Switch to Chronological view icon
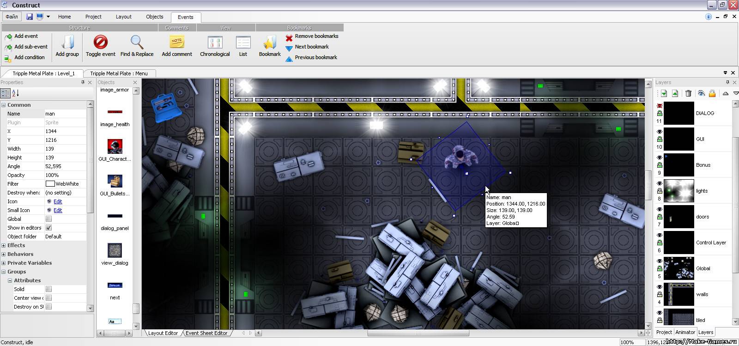 click(x=215, y=42)
